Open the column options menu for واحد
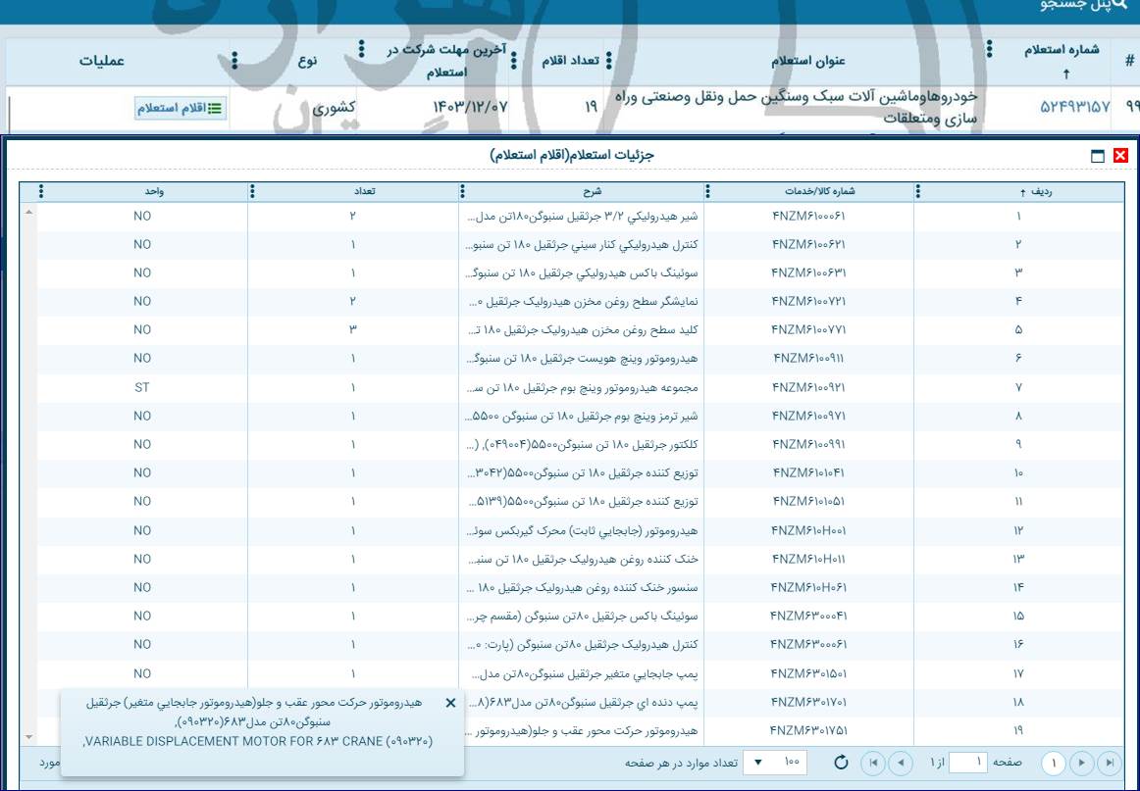1140x791 pixels. tap(40, 193)
